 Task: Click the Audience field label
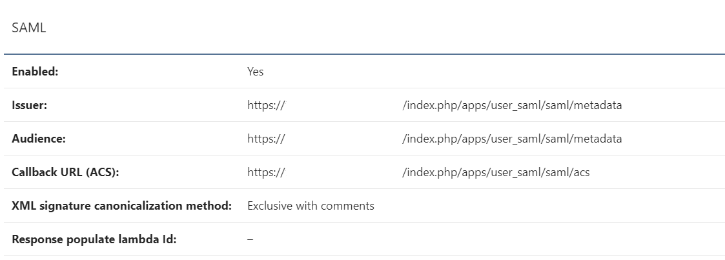click(x=39, y=139)
